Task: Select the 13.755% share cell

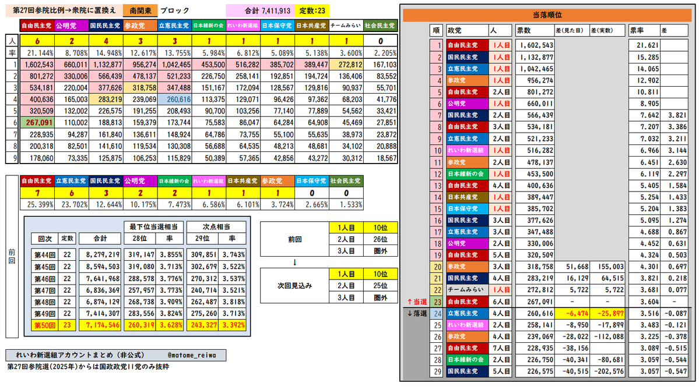Action: (174, 53)
